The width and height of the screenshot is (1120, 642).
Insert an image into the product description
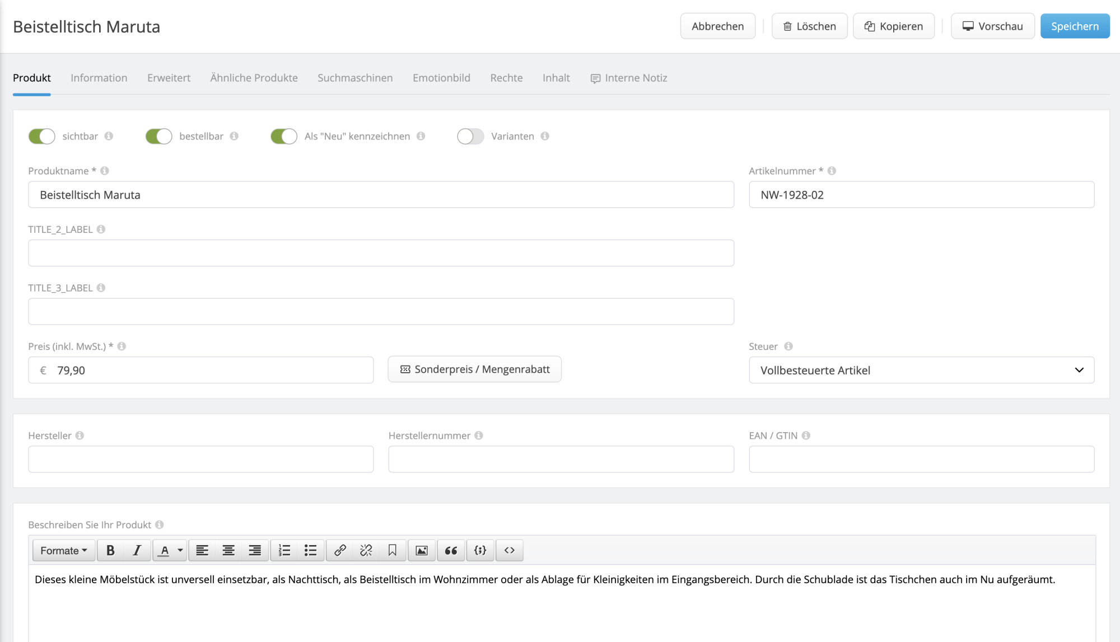click(422, 550)
